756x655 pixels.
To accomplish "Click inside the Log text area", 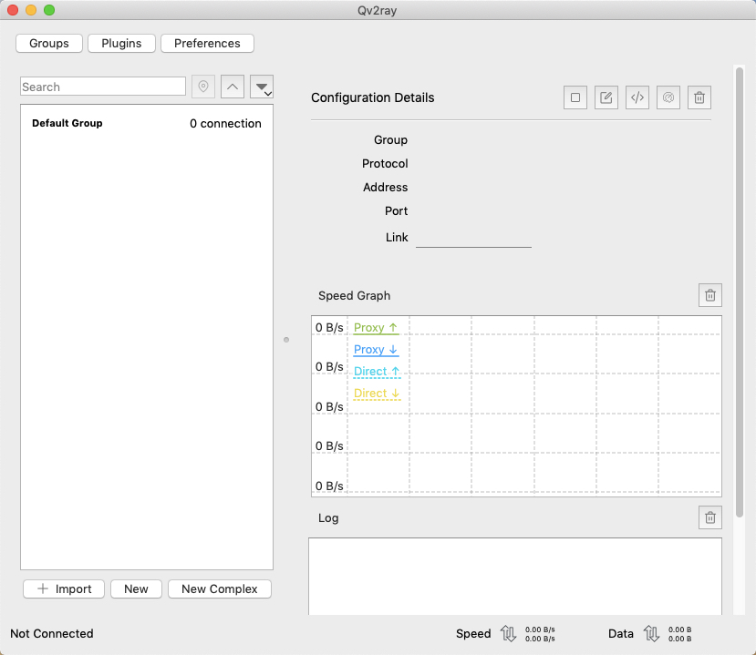I will pyautogui.click(x=515, y=576).
